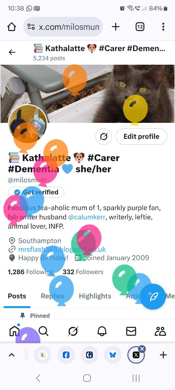Open the tab switcher showing 12
The width and height of the screenshot is (175, 390).
[x=140, y=27]
